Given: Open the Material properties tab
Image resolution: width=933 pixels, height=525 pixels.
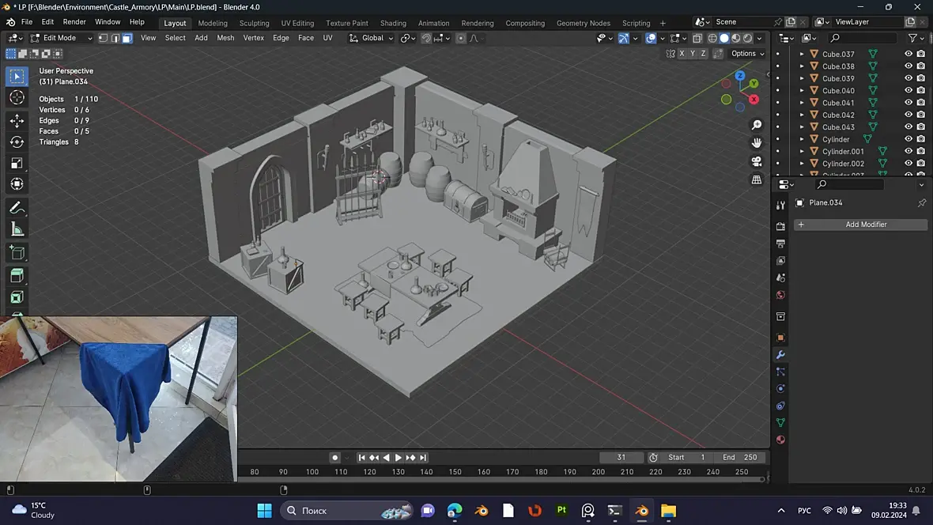Looking at the screenshot, I should tap(780, 440).
